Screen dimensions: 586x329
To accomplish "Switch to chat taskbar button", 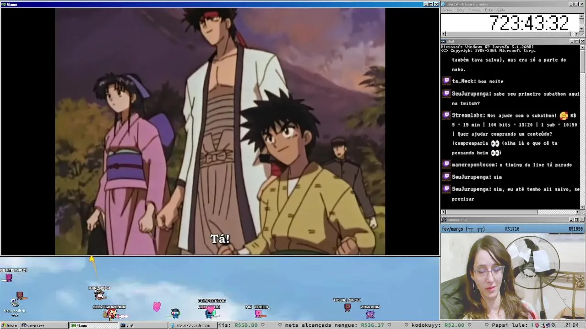I will (143, 325).
